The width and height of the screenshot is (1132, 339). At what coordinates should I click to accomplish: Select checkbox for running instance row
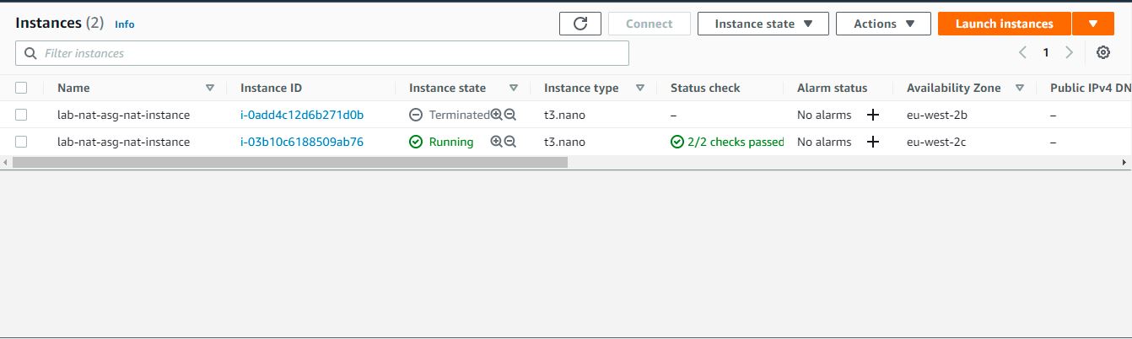[x=21, y=142]
